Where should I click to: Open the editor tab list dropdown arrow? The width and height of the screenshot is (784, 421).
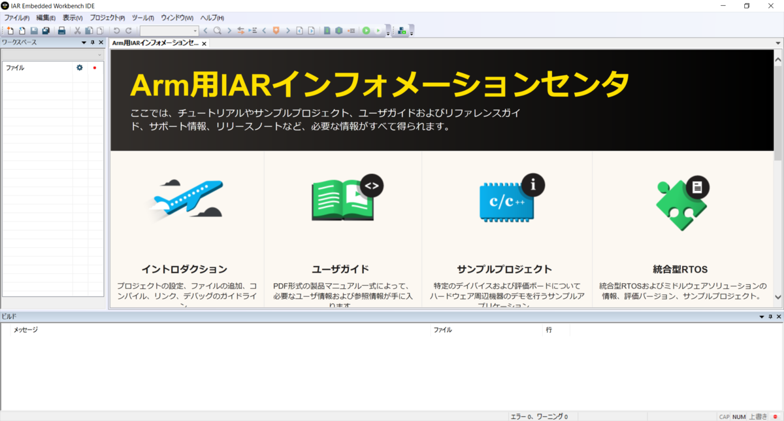coord(778,42)
